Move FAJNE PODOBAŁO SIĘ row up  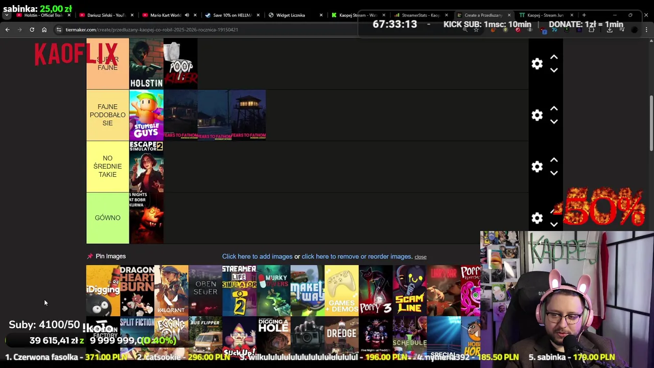[554, 109]
